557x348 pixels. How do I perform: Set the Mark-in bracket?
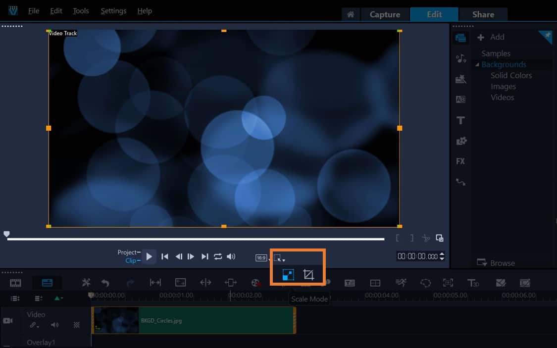coord(398,238)
